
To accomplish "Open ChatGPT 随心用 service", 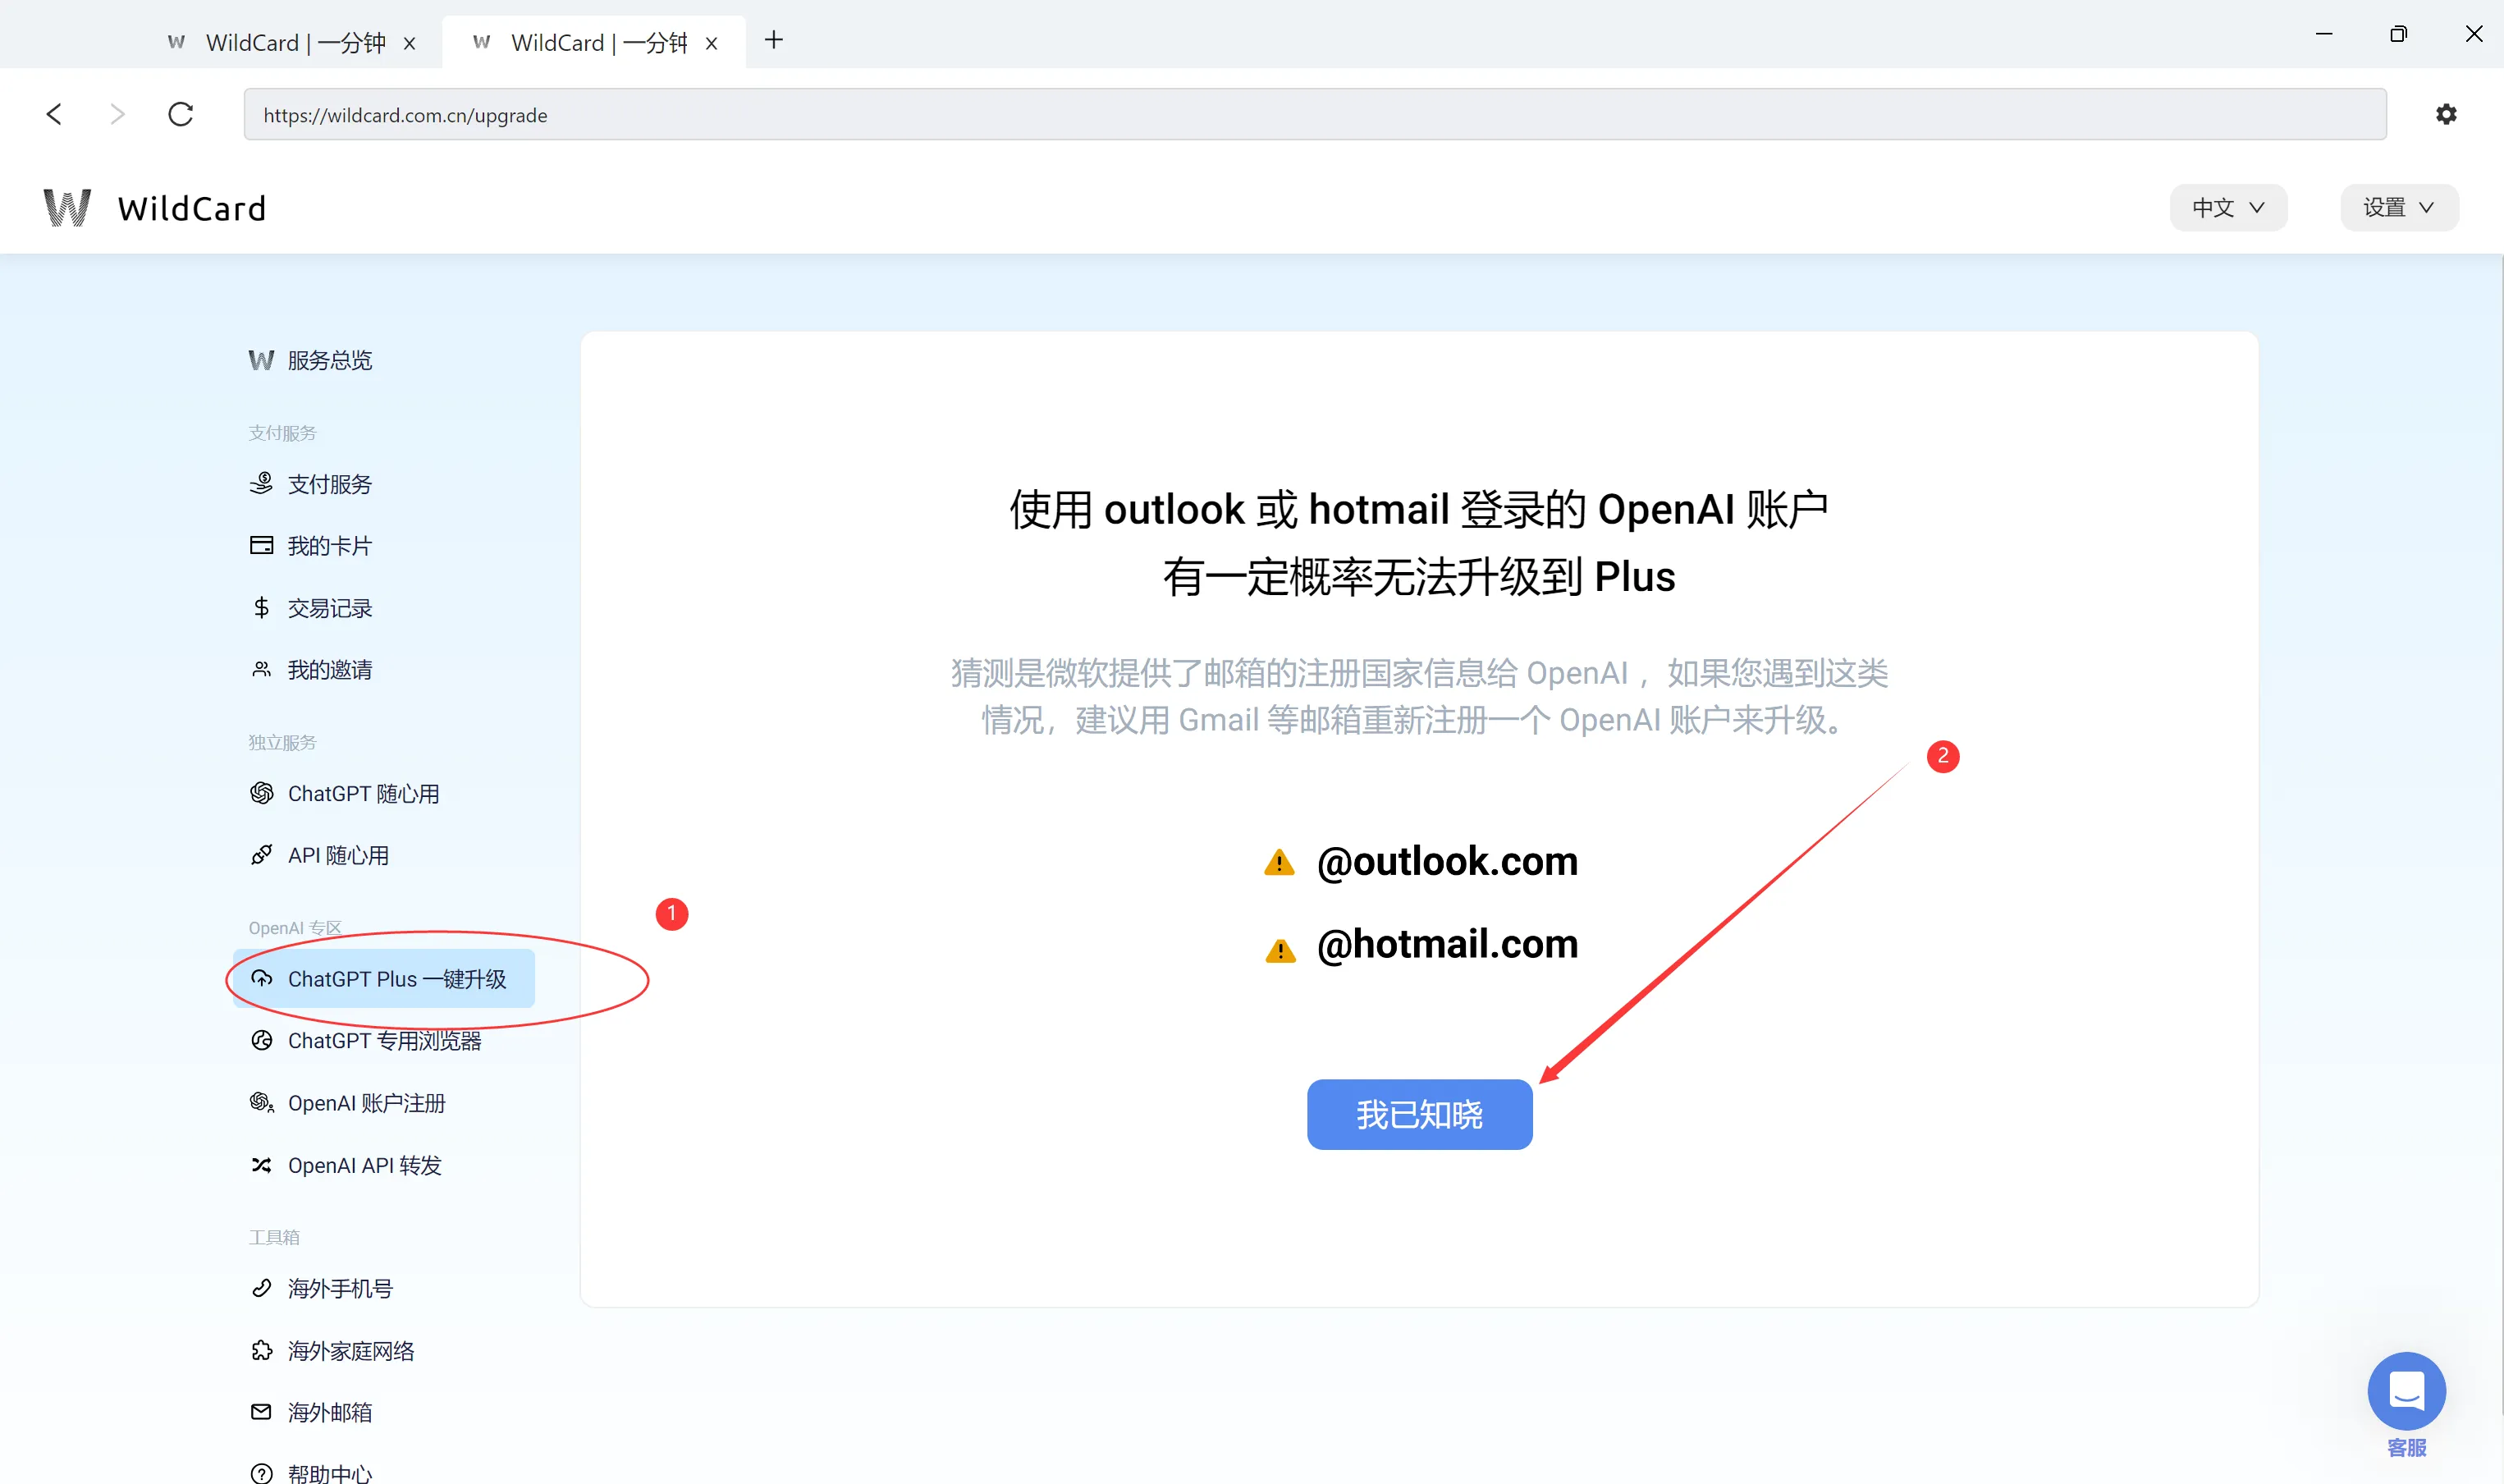I will 363,794.
